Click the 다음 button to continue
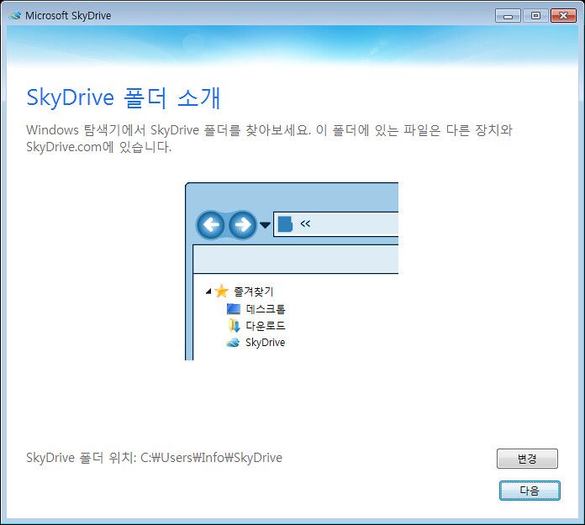Screen dimensions: 585x525 point(530,491)
